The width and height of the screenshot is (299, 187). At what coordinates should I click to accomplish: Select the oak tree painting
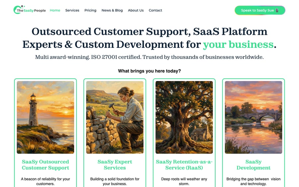184,117
